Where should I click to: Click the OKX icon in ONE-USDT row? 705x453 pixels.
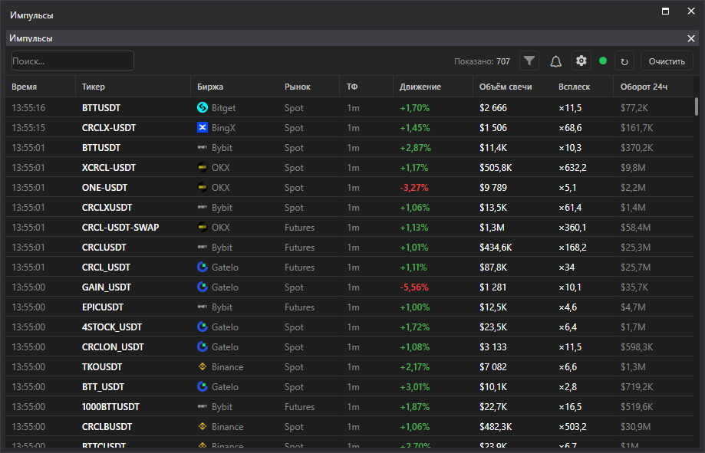point(203,187)
